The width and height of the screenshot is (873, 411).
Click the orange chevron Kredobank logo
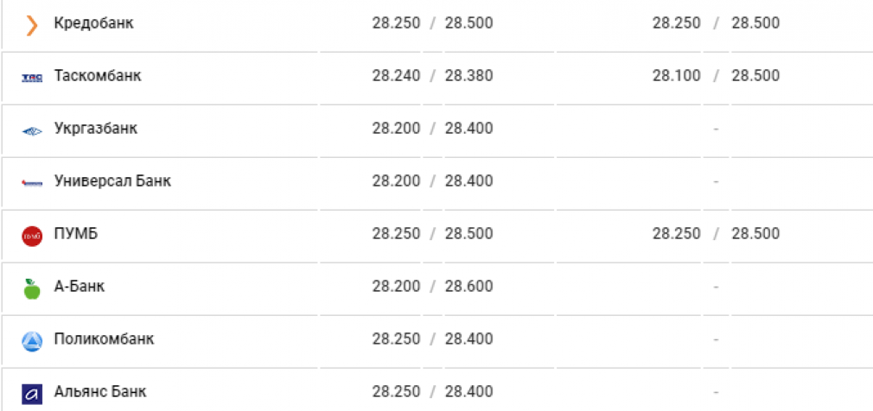coord(32,26)
